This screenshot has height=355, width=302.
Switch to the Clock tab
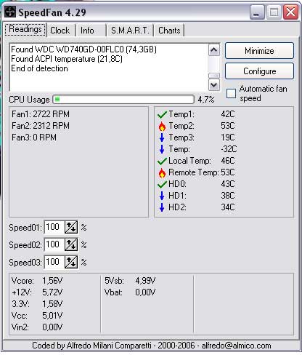tap(60, 31)
